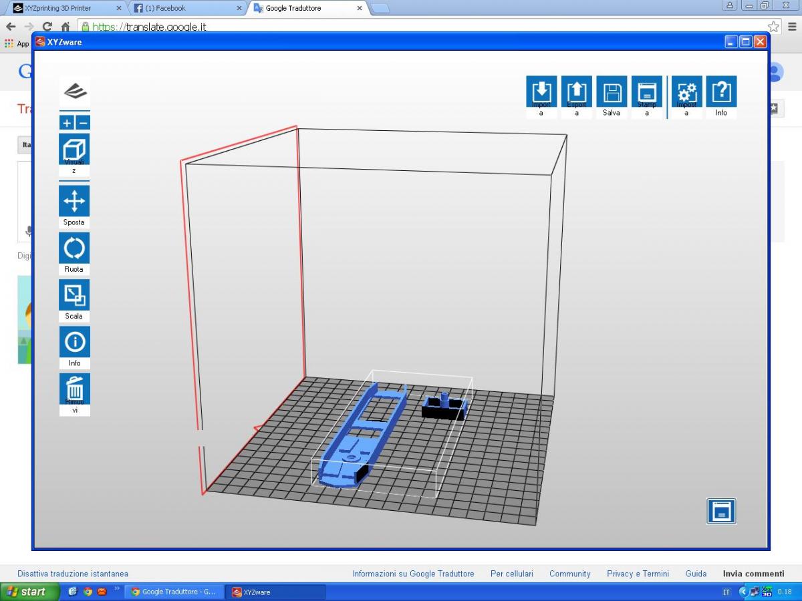Zoom out with the minus button
The height and width of the screenshot is (601, 802).
(83, 123)
